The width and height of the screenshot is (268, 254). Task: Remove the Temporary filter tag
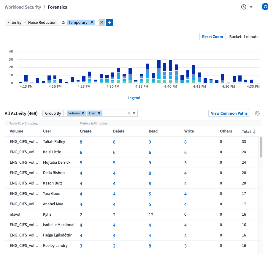coord(92,22)
